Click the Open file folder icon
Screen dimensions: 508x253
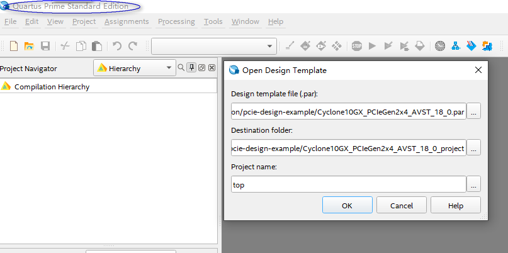coord(29,46)
